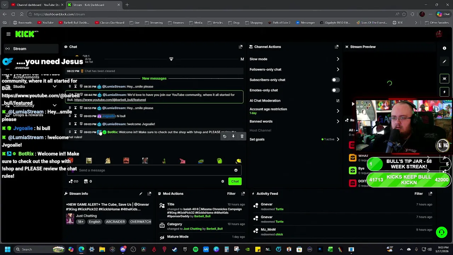This screenshot has height=255, width=453.
Task: Pop out the Activity Feed panel
Action: [x=430, y=194]
